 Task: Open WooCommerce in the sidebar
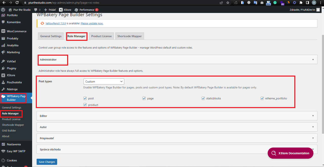(16, 31)
